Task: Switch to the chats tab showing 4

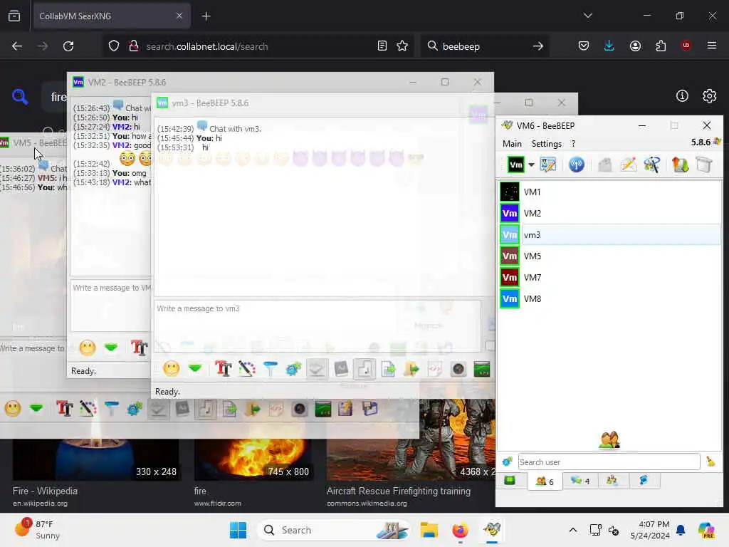Action: pyautogui.click(x=580, y=481)
